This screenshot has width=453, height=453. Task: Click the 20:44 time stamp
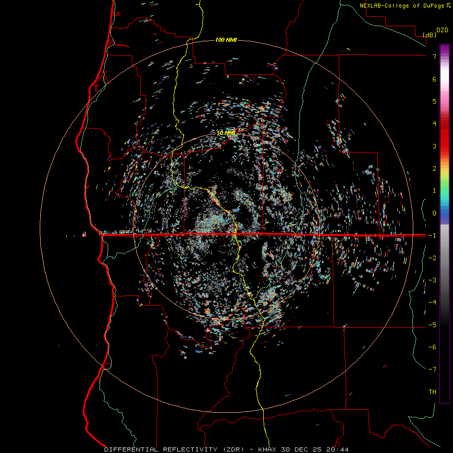(x=338, y=449)
